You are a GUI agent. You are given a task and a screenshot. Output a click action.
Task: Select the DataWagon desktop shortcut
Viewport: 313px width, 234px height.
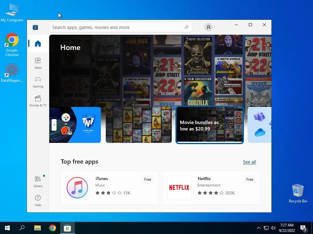tap(12, 73)
